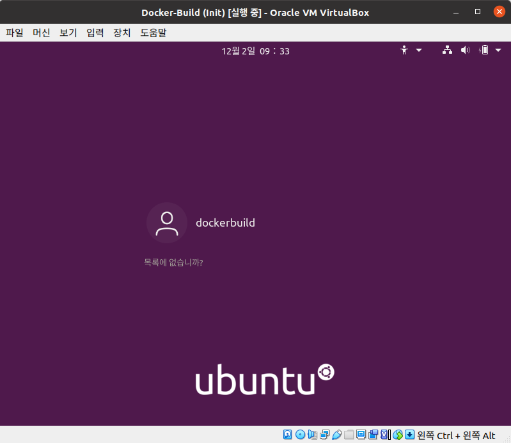Click the display status icon
The image size is (511, 443).
361,435
